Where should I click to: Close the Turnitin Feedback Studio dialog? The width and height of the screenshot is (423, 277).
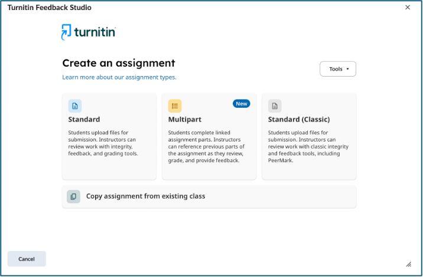pos(408,7)
